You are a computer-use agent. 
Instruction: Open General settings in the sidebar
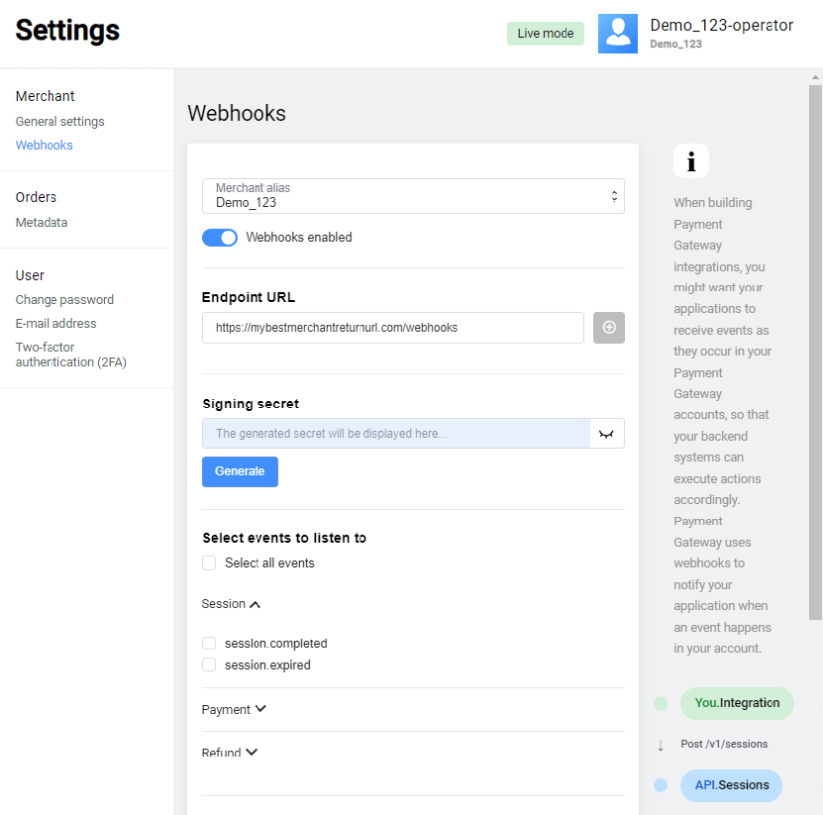[x=59, y=121]
